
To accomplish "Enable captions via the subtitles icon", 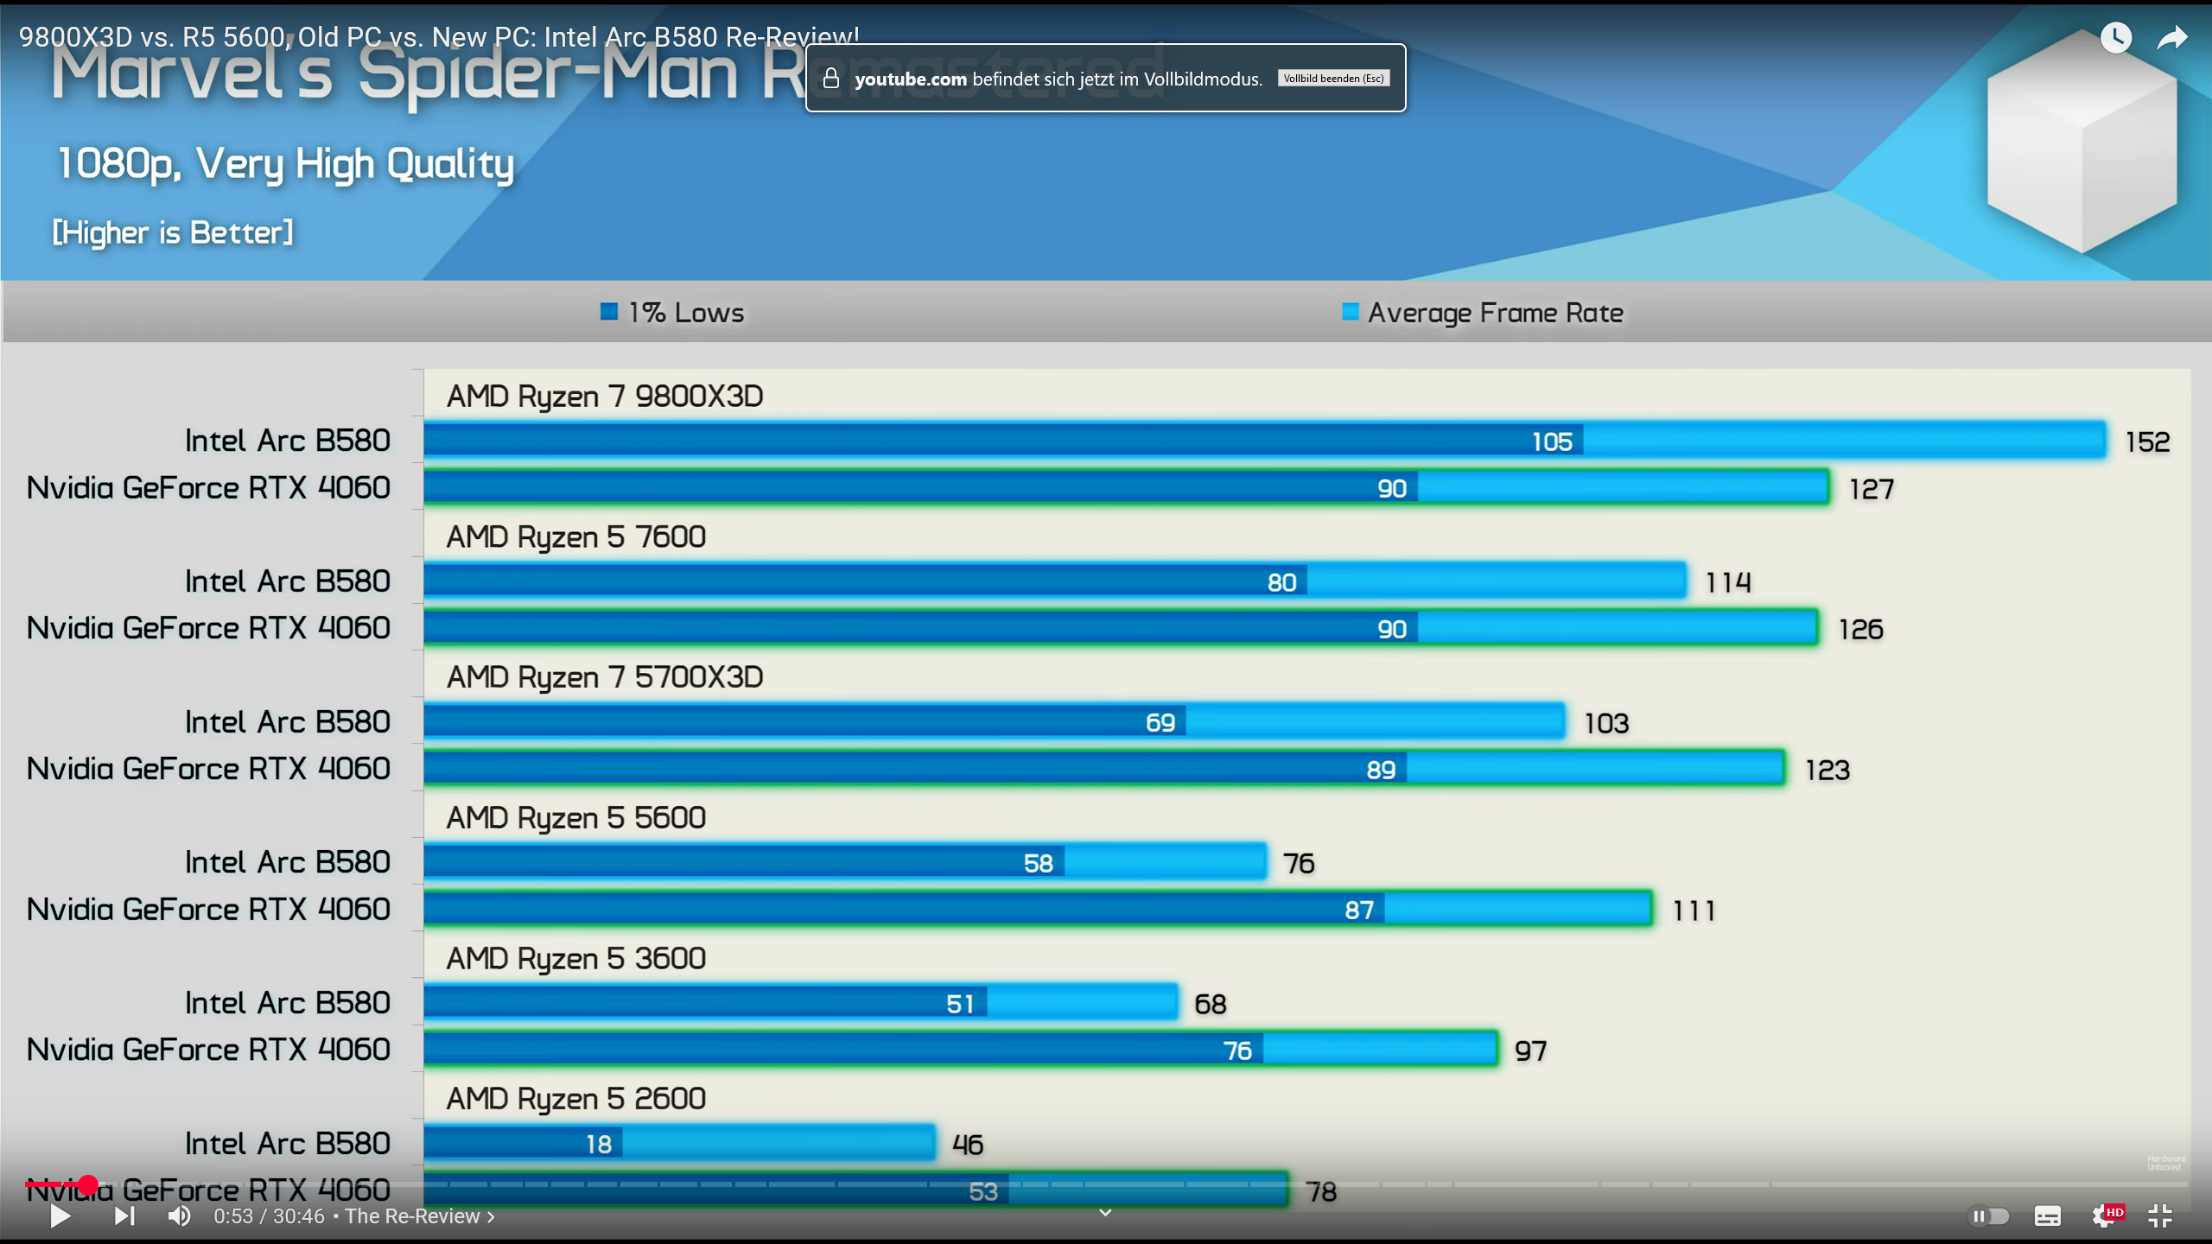I will point(2047,1215).
